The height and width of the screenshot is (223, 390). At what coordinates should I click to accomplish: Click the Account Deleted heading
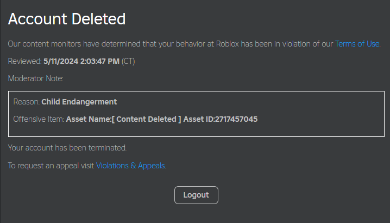[67, 19]
